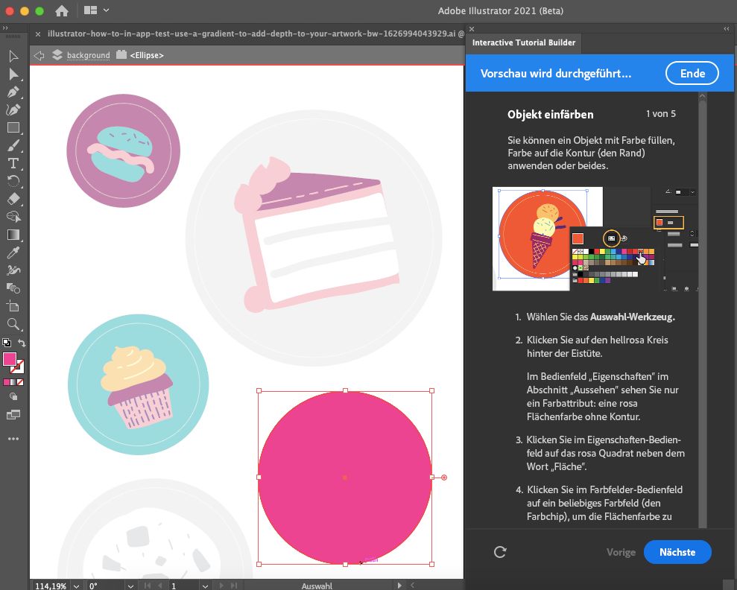Click the back arrow to exit isolation mode

pyautogui.click(x=39, y=55)
